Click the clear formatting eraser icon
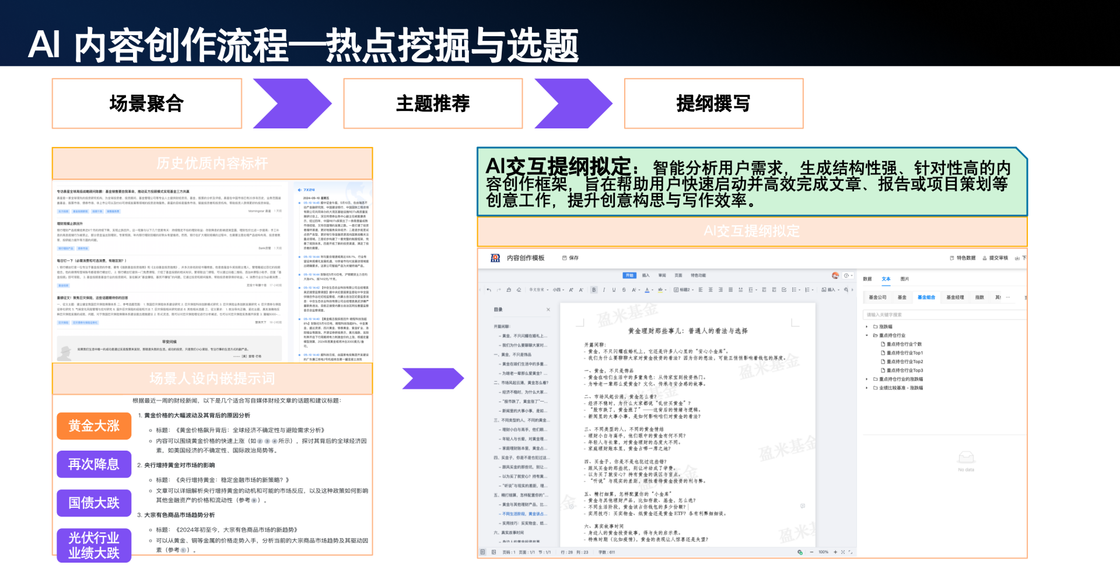The image size is (1120, 572). coord(519,290)
